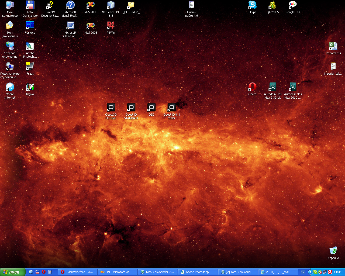Image resolution: width=345 pixels, height=276 pixels.
Task: Select the Reports.xls file icon
Action: (333, 48)
